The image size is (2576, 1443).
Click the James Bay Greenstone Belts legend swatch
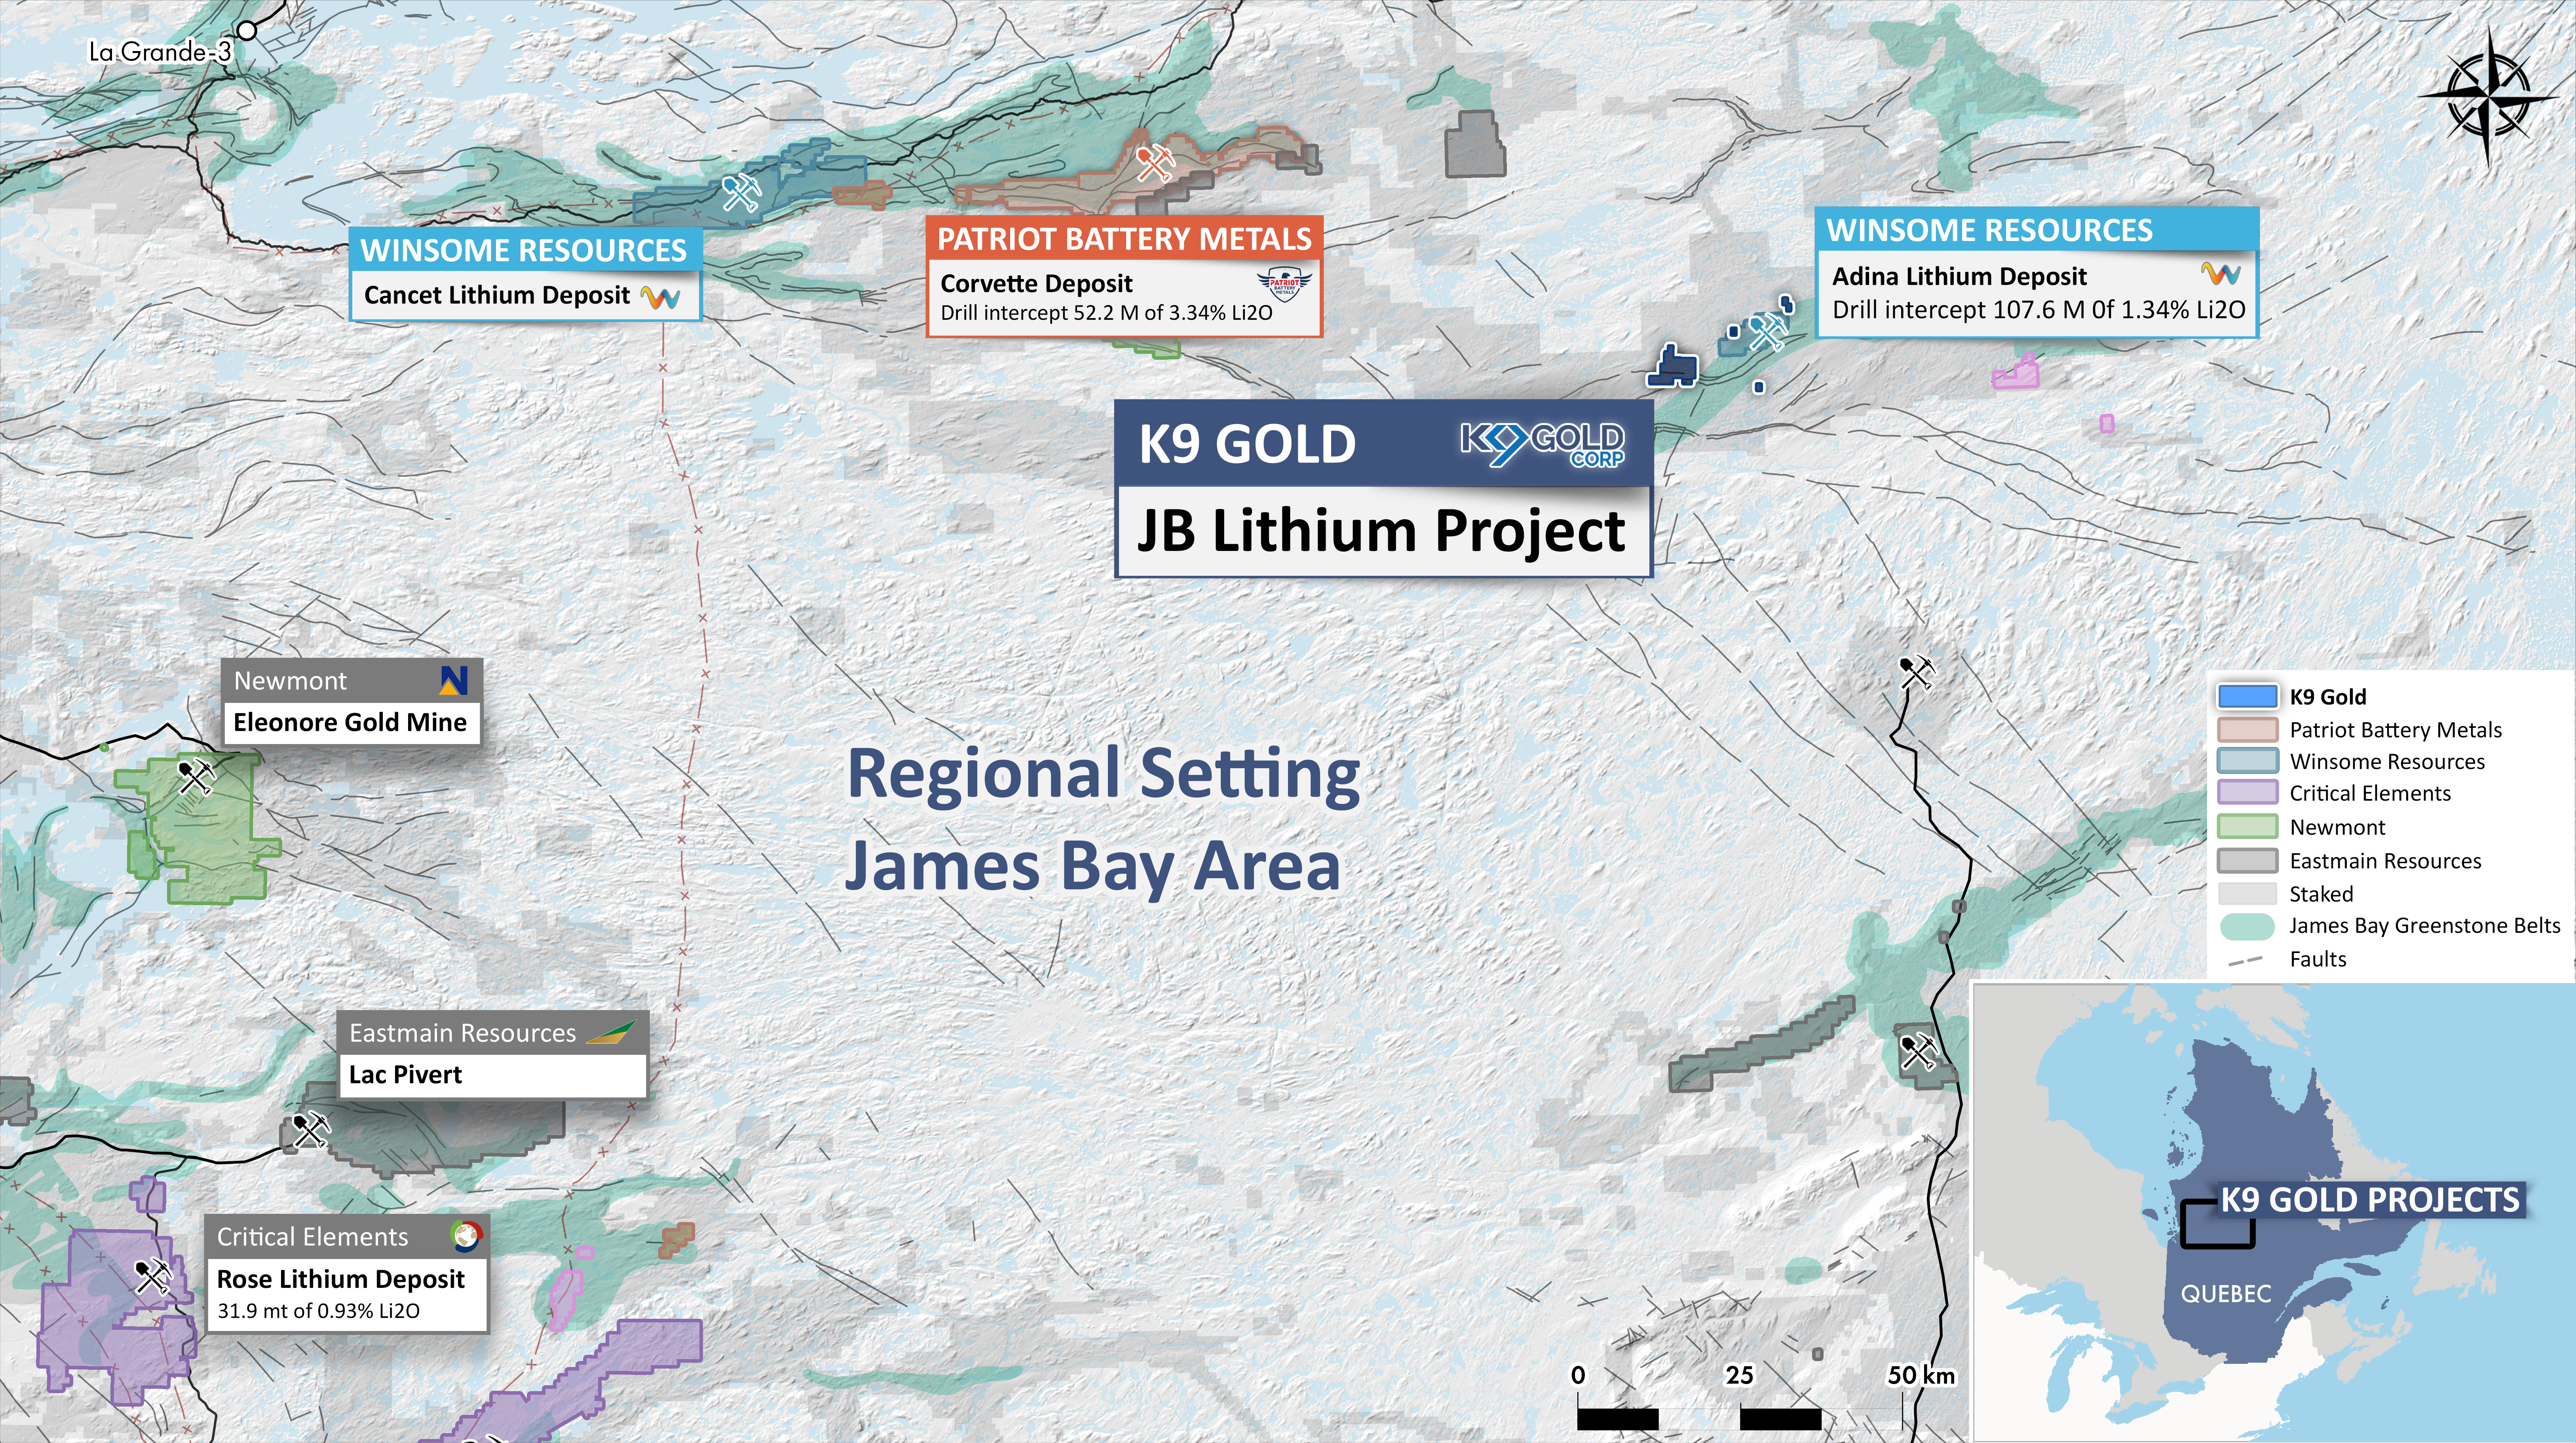pyautogui.click(x=2247, y=926)
